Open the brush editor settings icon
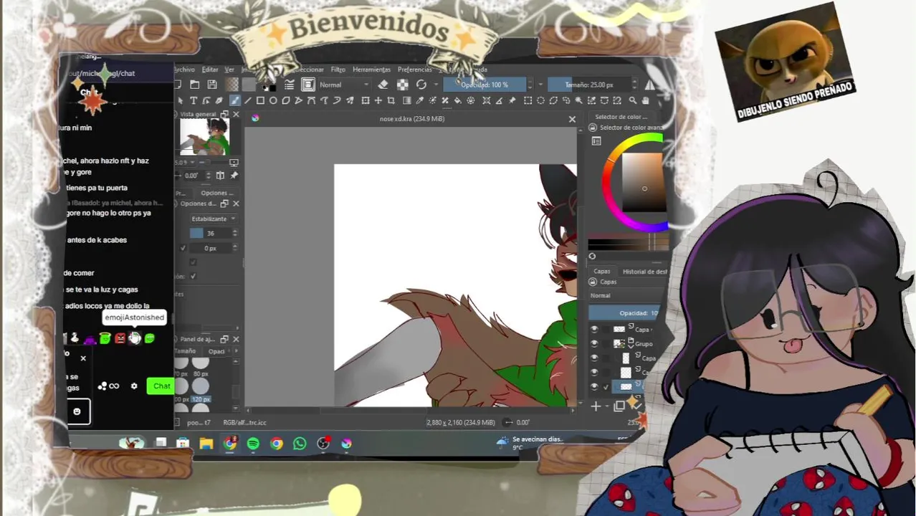Screen dimensions: 916x516 coord(290,85)
